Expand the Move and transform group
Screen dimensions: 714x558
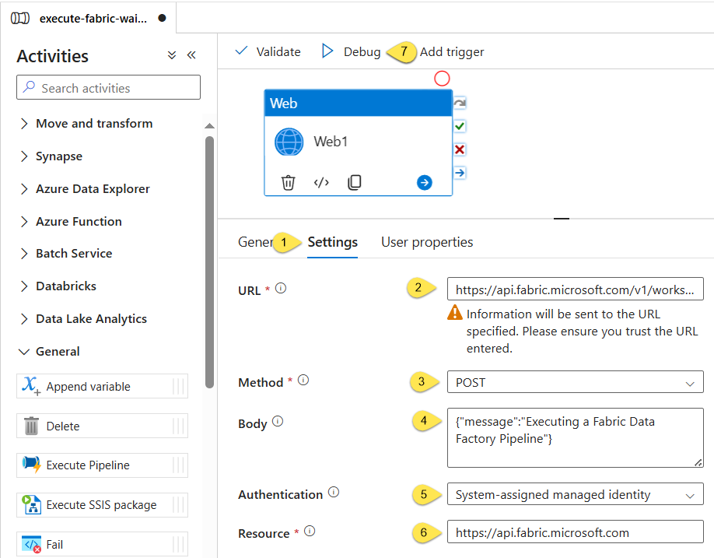click(x=24, y=124)
